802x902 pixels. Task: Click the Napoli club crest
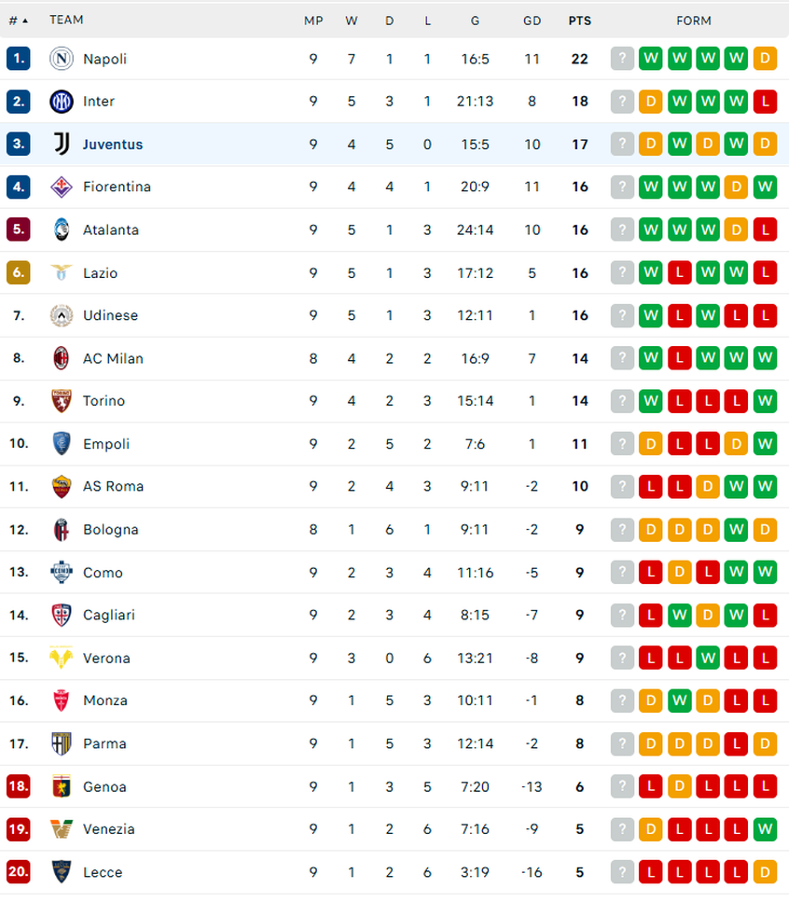click(61, 59)
